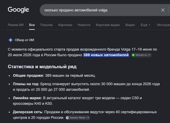
Task: Click the Обзор от ИИ label
Action: pyautogui.click(x=24, y=40)
